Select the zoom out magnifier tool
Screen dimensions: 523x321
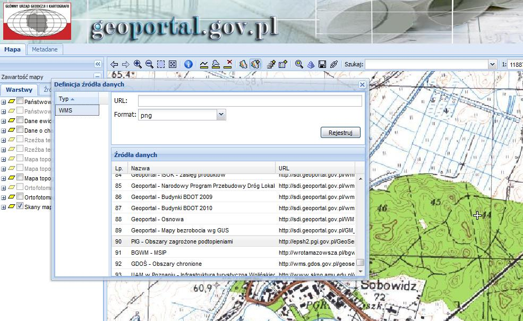(x=149, y=64)
